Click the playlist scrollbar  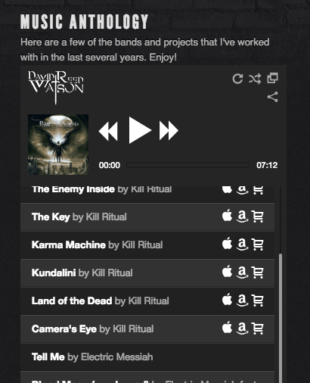pyautogui.click(x=281, y=318)
